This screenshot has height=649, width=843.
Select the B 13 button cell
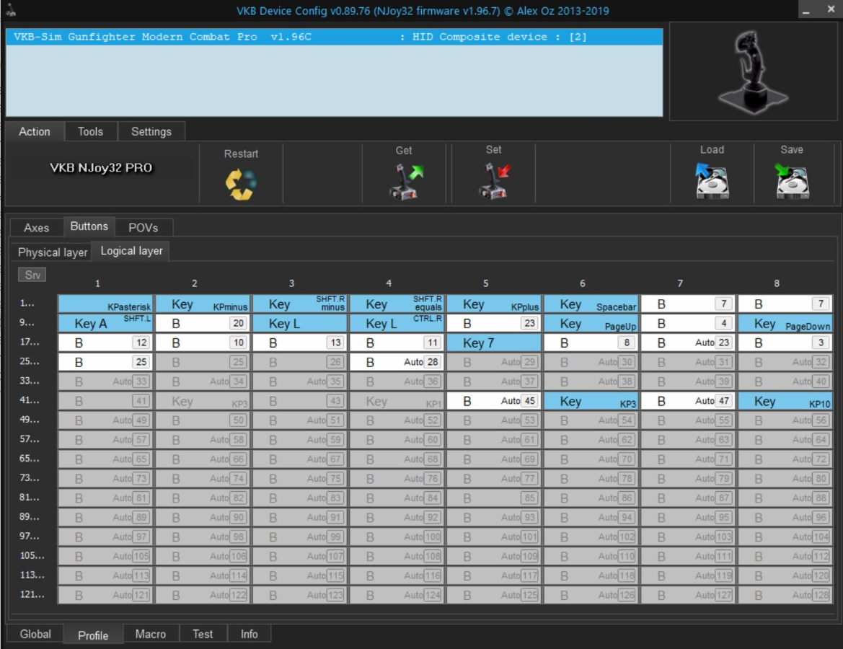(300, 343)
